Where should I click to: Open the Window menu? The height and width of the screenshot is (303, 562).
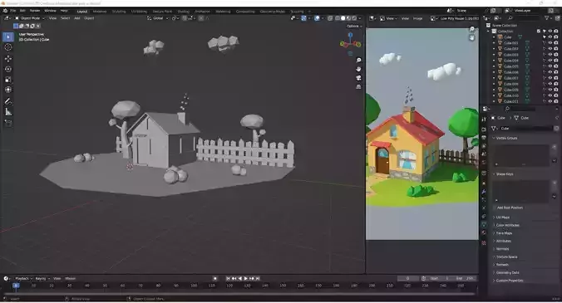coord(50,11)
